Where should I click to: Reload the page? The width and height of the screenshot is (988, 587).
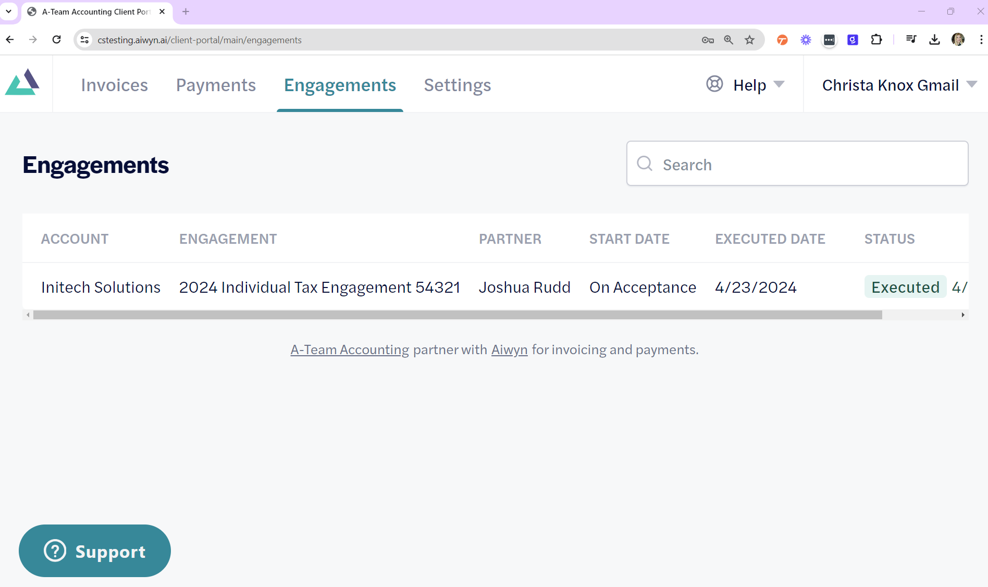pyautogui.click(x=57, y=40)
